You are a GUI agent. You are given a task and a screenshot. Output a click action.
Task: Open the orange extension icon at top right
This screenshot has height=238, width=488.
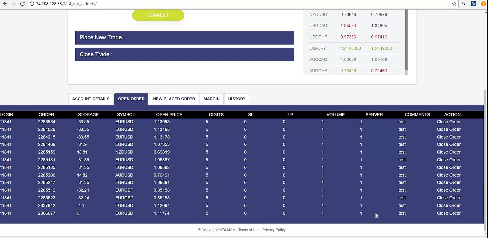pyautogui.click(x=483, y=4)
